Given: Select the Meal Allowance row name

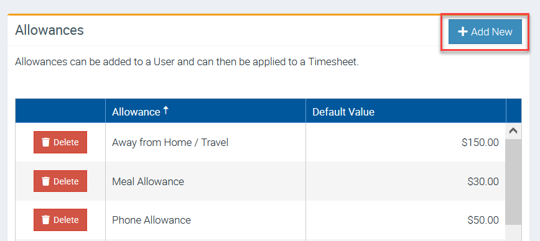Looking at the screenshot, I should click(x=148, y=181).
